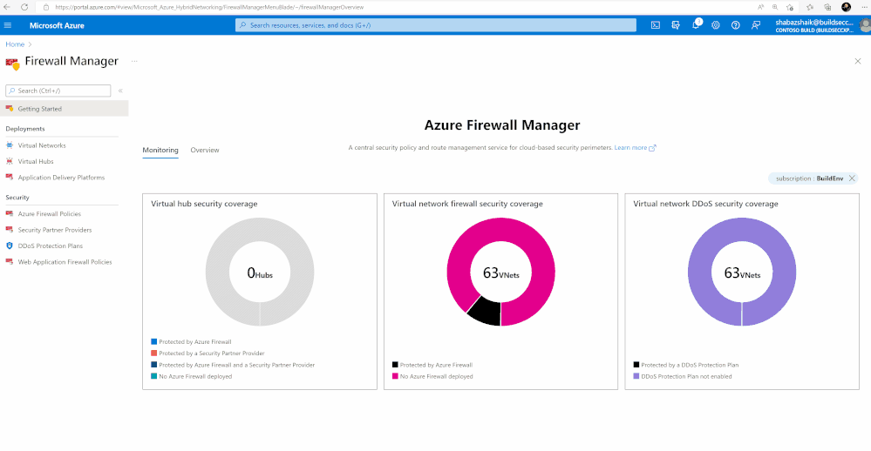871x451 pixels.
Task: Click legend 'Protected by a DDoS Protection Plan'
Action: click(690, 365)
